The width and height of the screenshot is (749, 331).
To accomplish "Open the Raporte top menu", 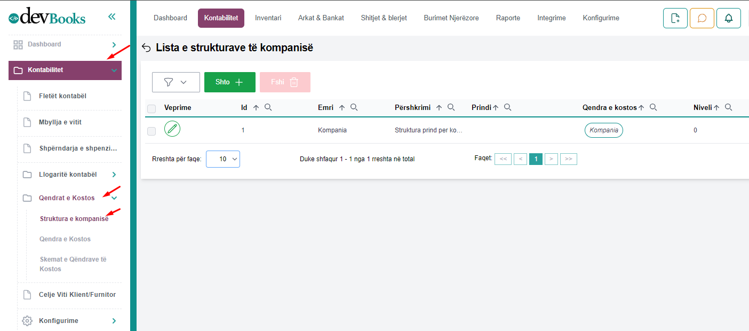I will [x=507, y=18].
